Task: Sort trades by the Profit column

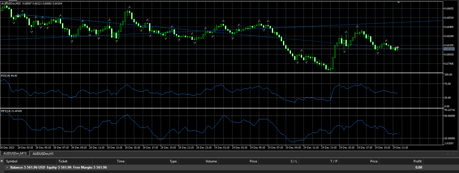Action: coord(417,161)
